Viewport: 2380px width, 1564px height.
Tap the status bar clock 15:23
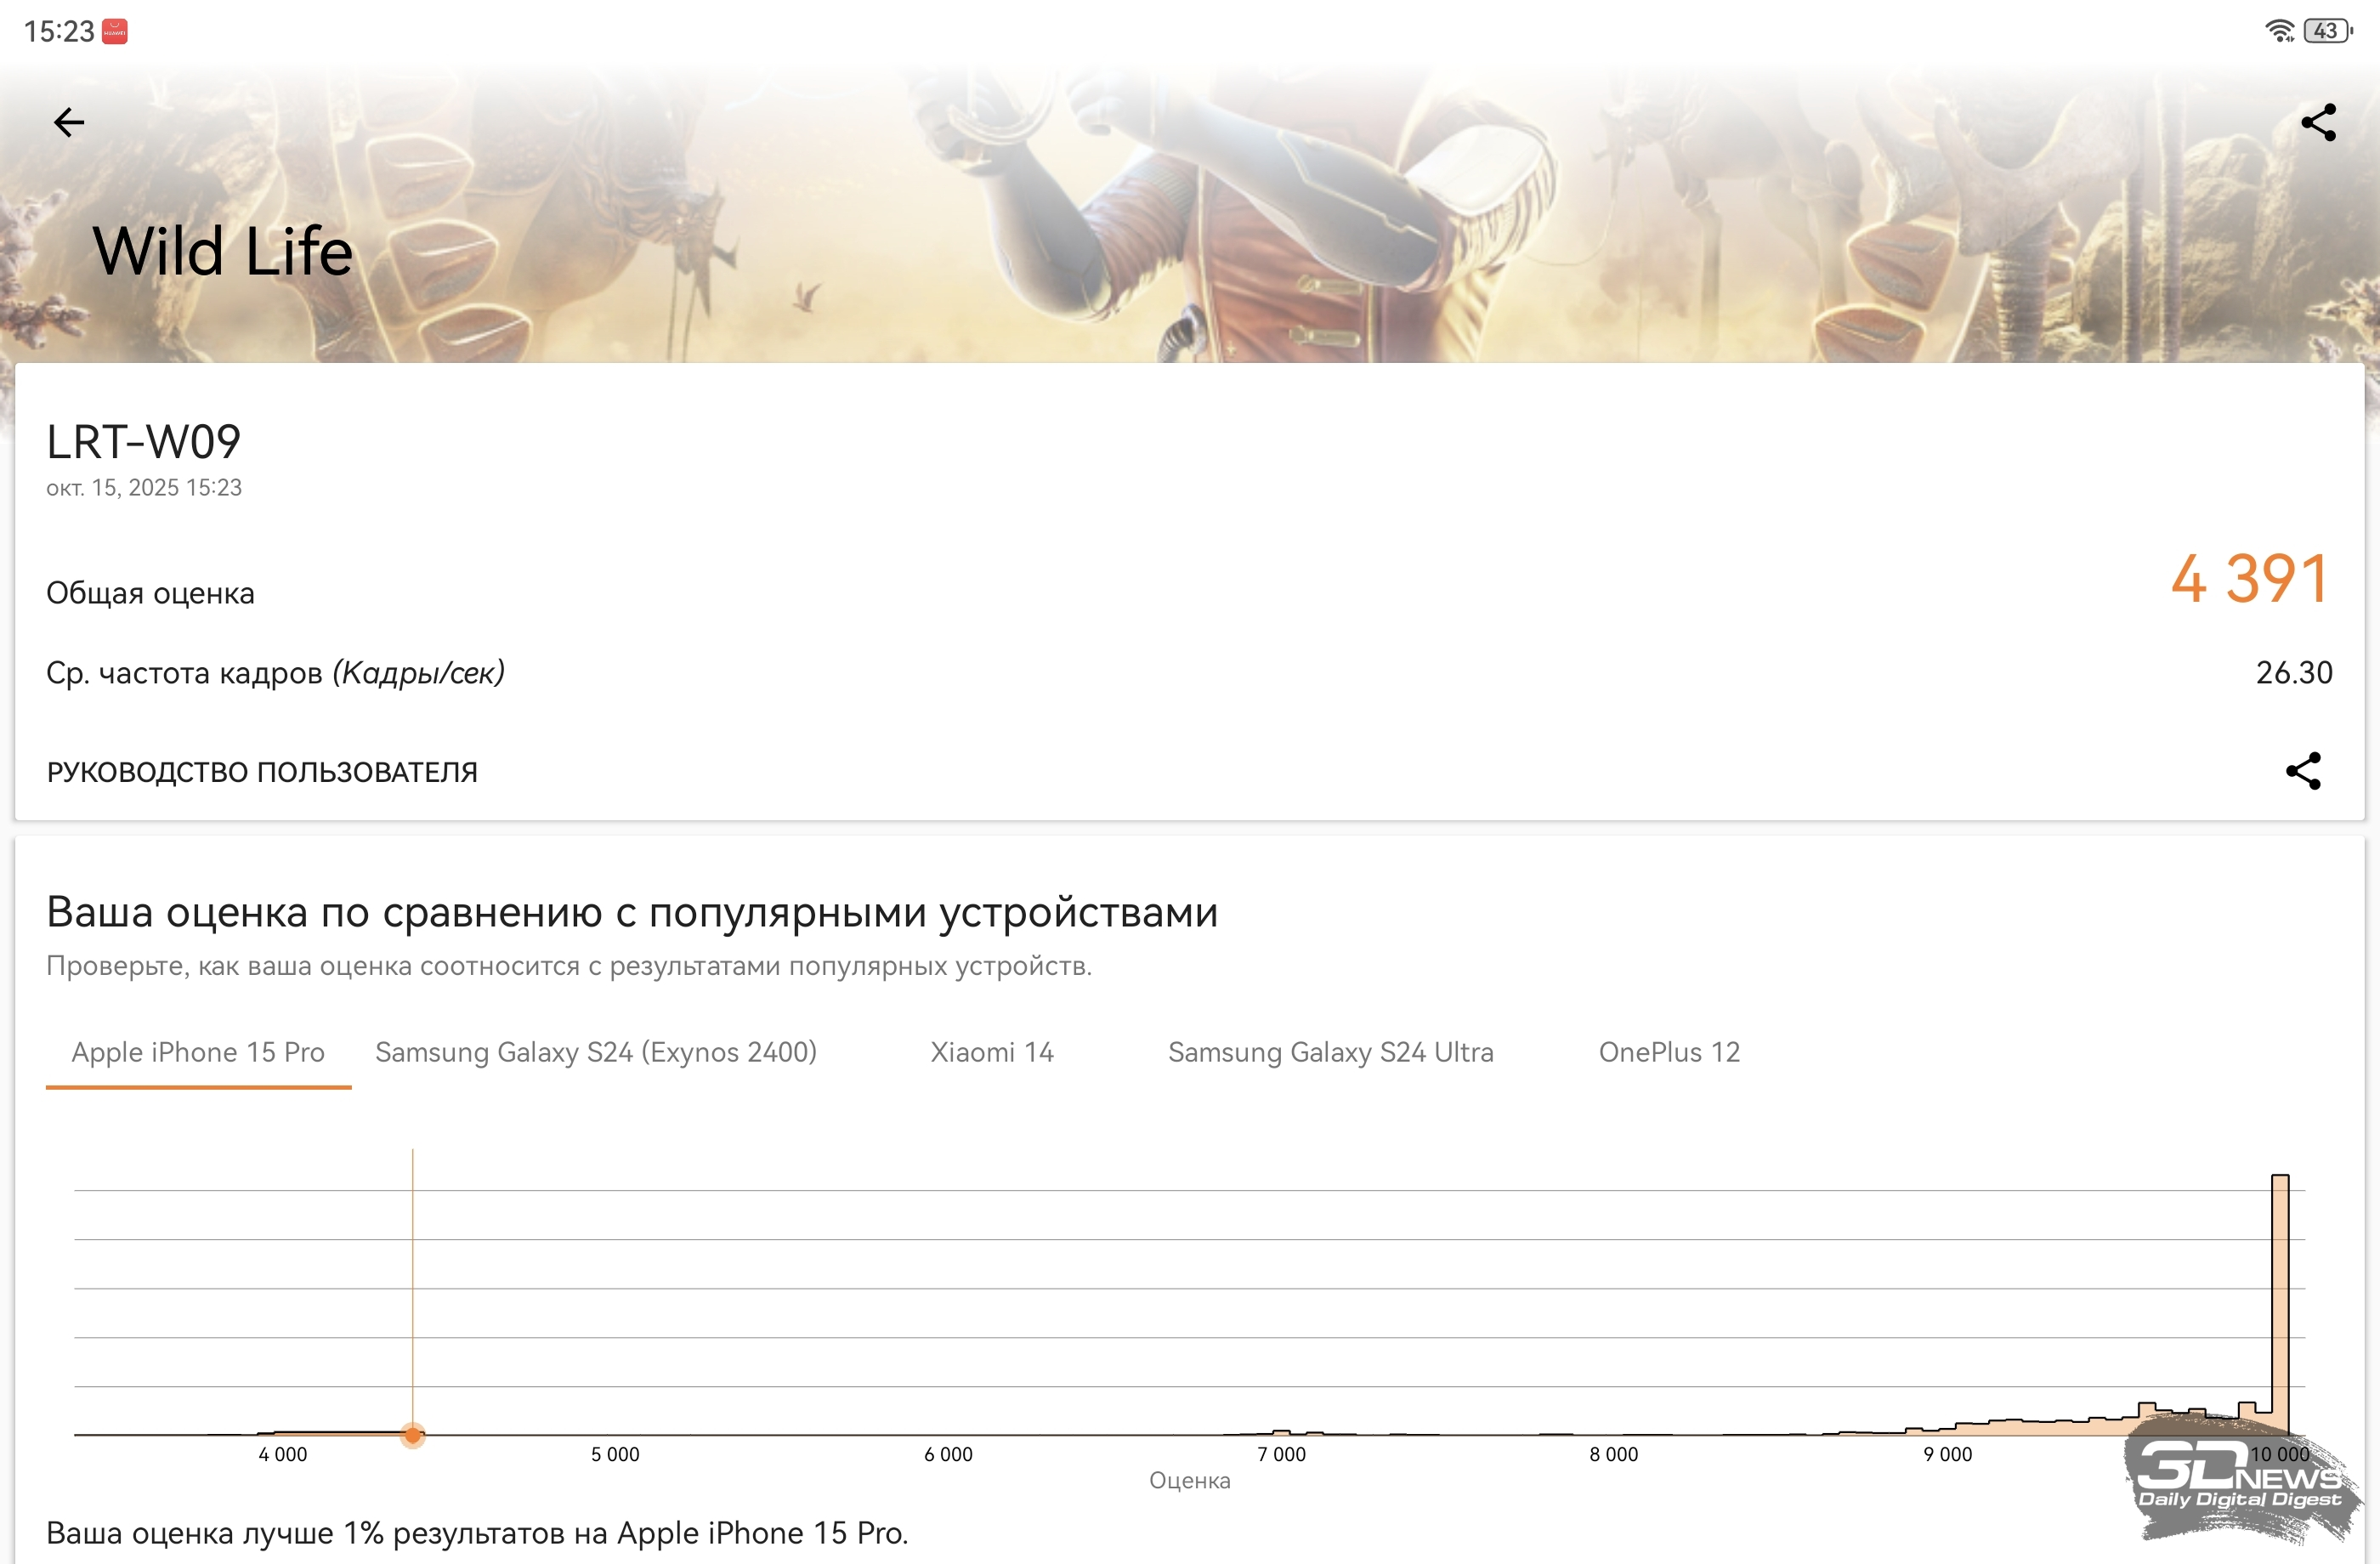tap(59, 32)
